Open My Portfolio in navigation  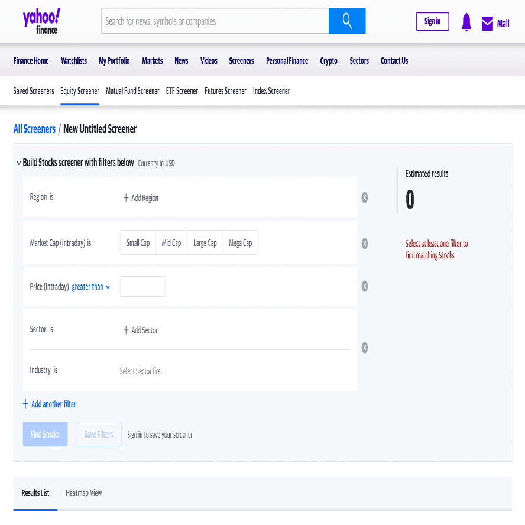(x=114, y=61)
